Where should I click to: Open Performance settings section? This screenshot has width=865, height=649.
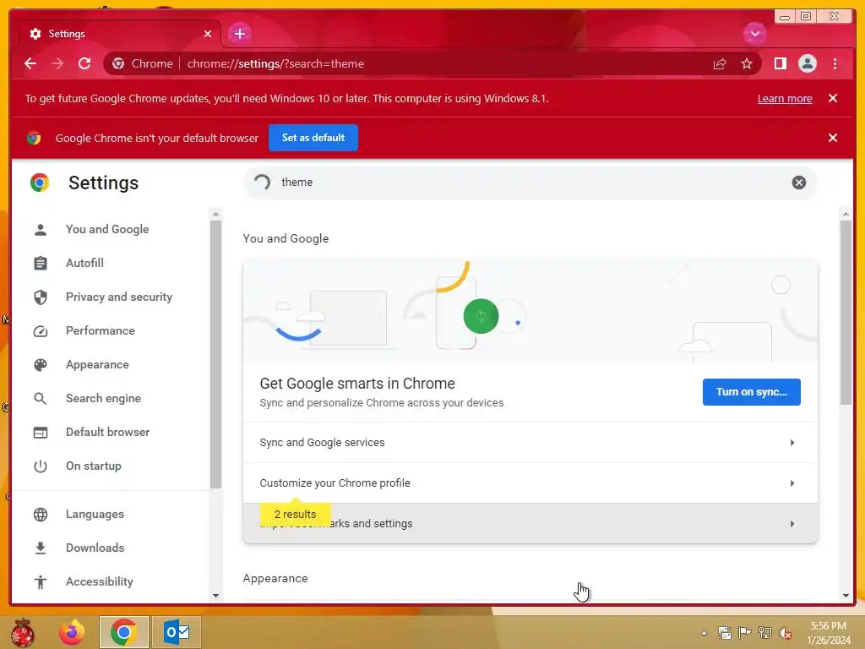pos(100,330)
